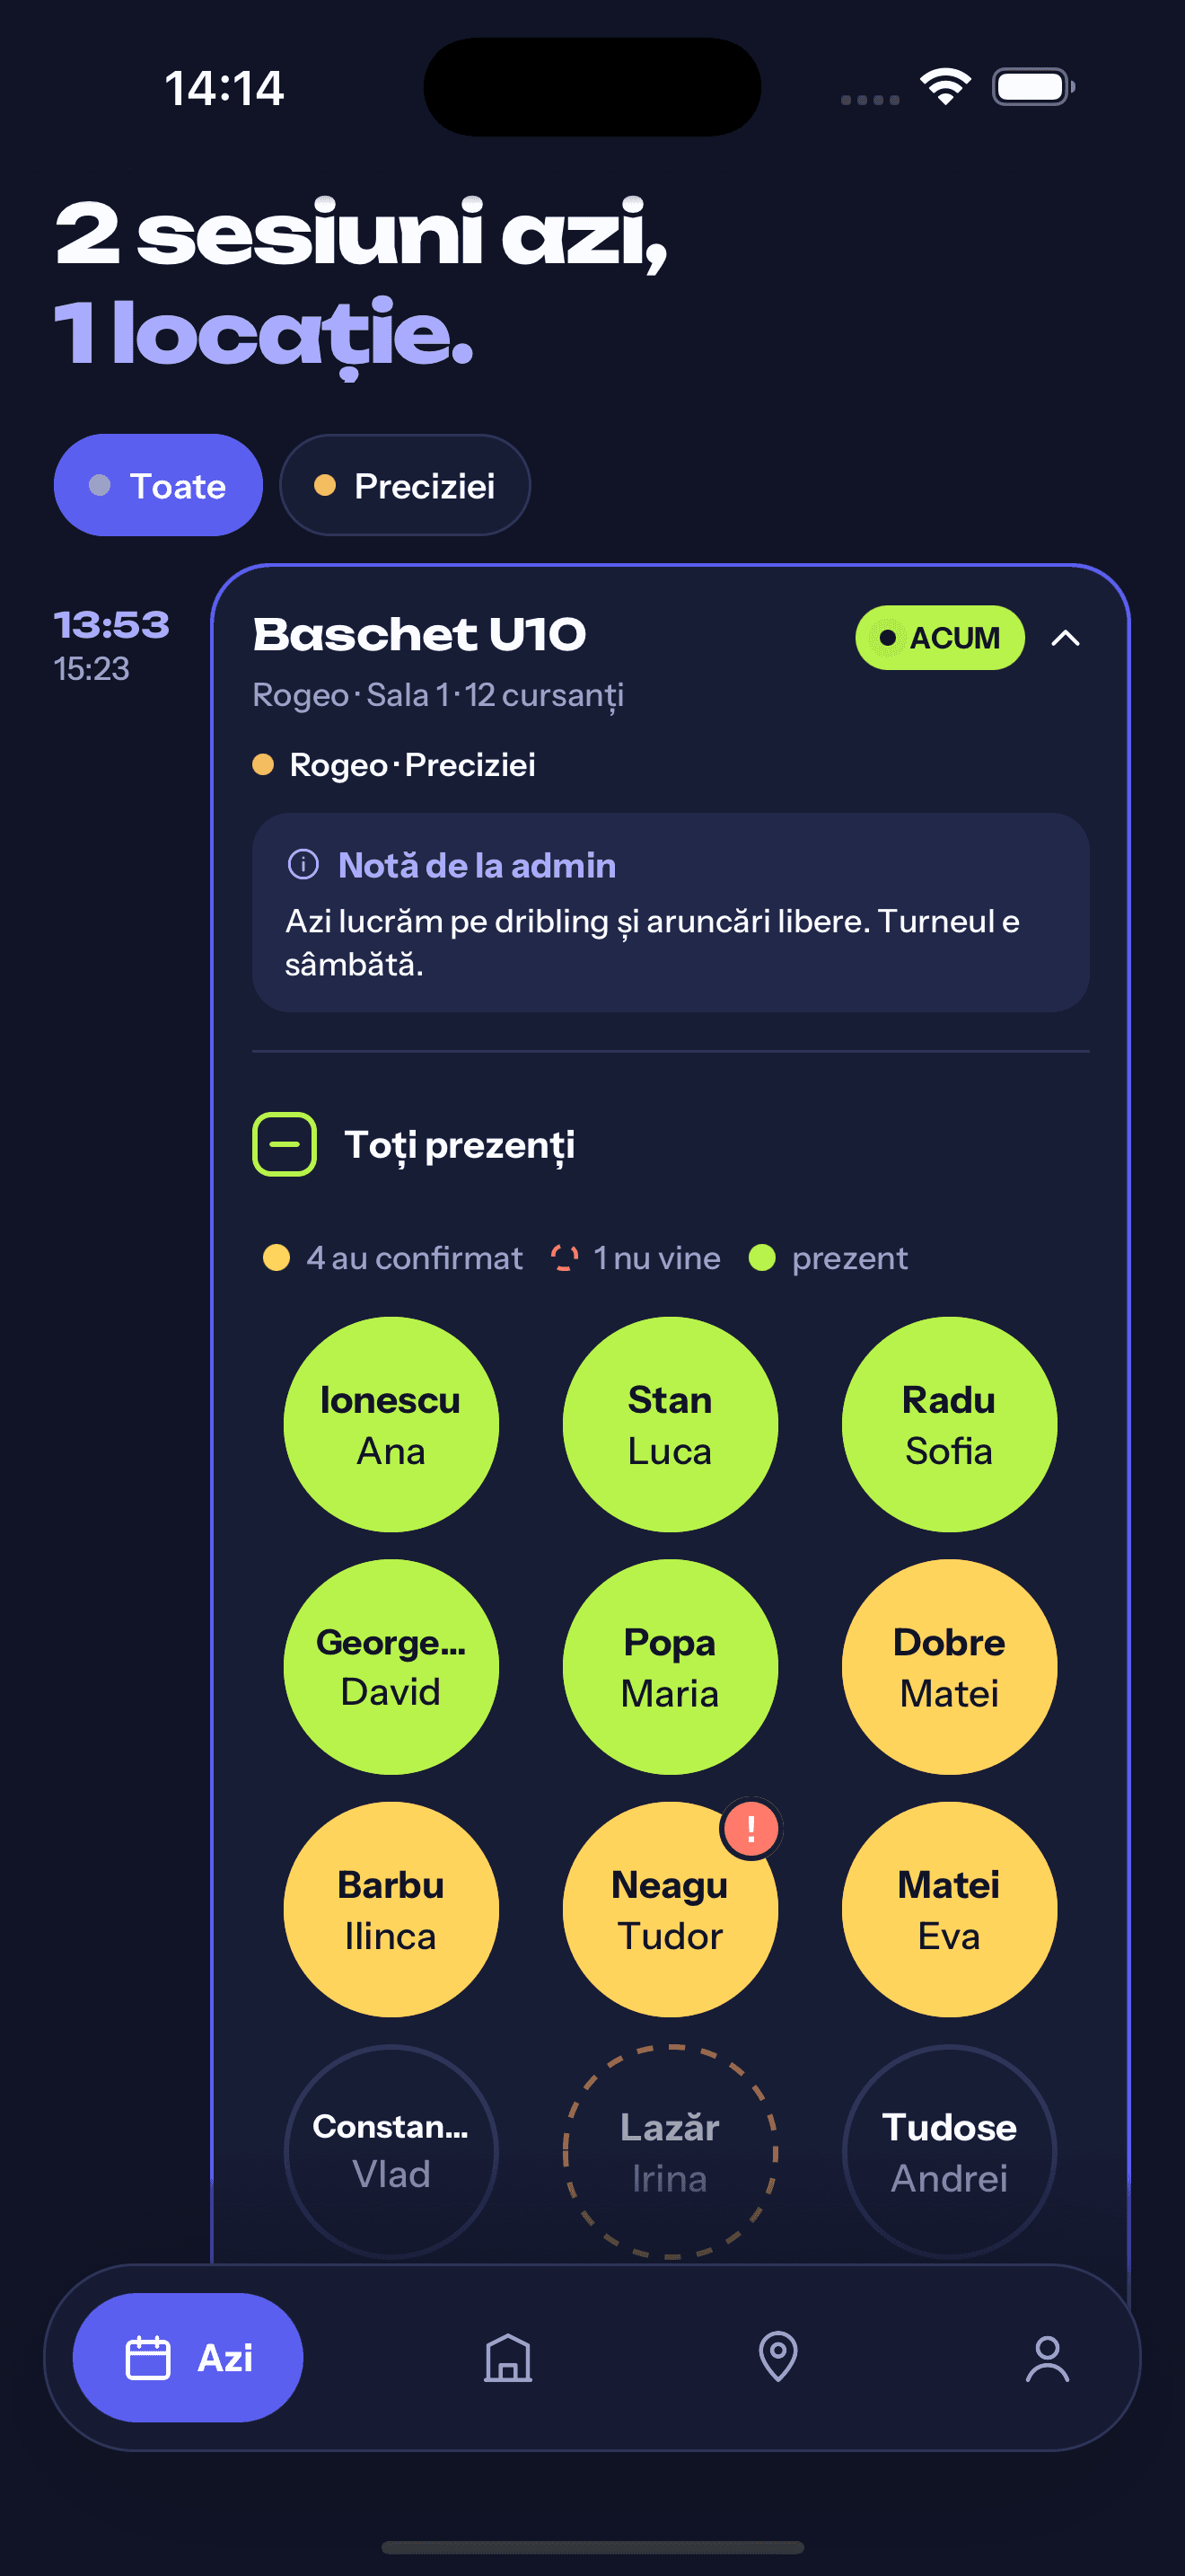
Task: Tap the 13:53 session time marker
Action: 111,625
